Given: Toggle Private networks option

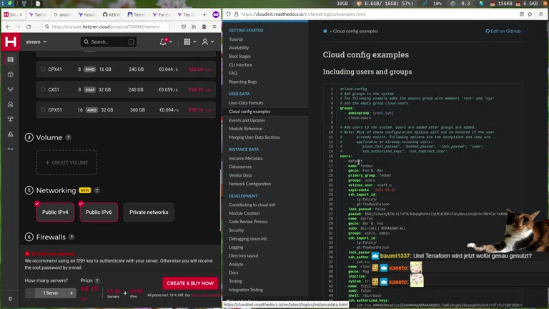Looking at the screenshot, I should click(149, 212).
